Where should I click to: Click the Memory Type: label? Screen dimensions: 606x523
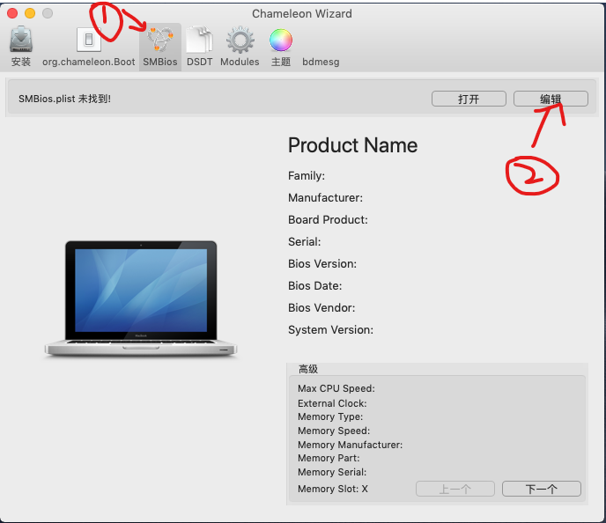pos(330,416)
